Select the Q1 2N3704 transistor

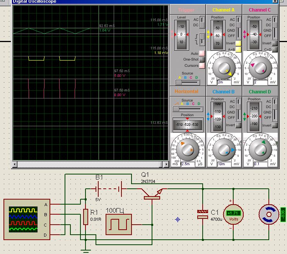pos(152,196)
